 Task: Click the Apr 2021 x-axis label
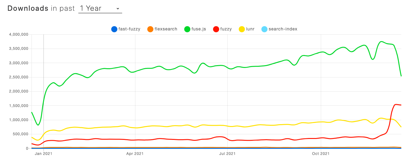point(135,153)
